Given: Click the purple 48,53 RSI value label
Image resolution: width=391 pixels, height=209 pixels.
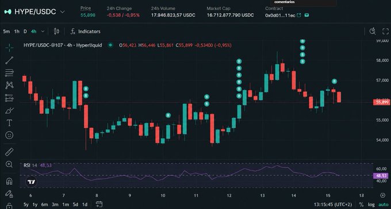Looking at the screenshot, I should pos(381,176).
